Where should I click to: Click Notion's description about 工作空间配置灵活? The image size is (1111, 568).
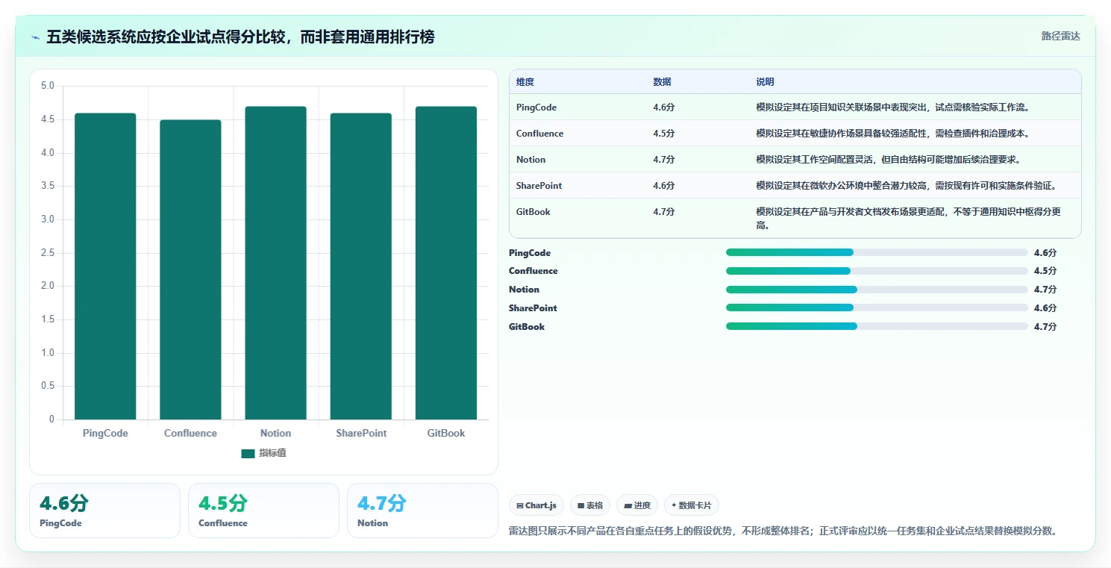[888, 160]
